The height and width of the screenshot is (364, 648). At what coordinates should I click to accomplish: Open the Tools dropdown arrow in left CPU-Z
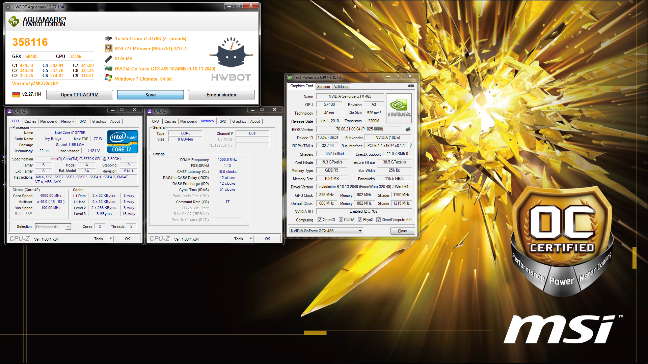[111, 239]
